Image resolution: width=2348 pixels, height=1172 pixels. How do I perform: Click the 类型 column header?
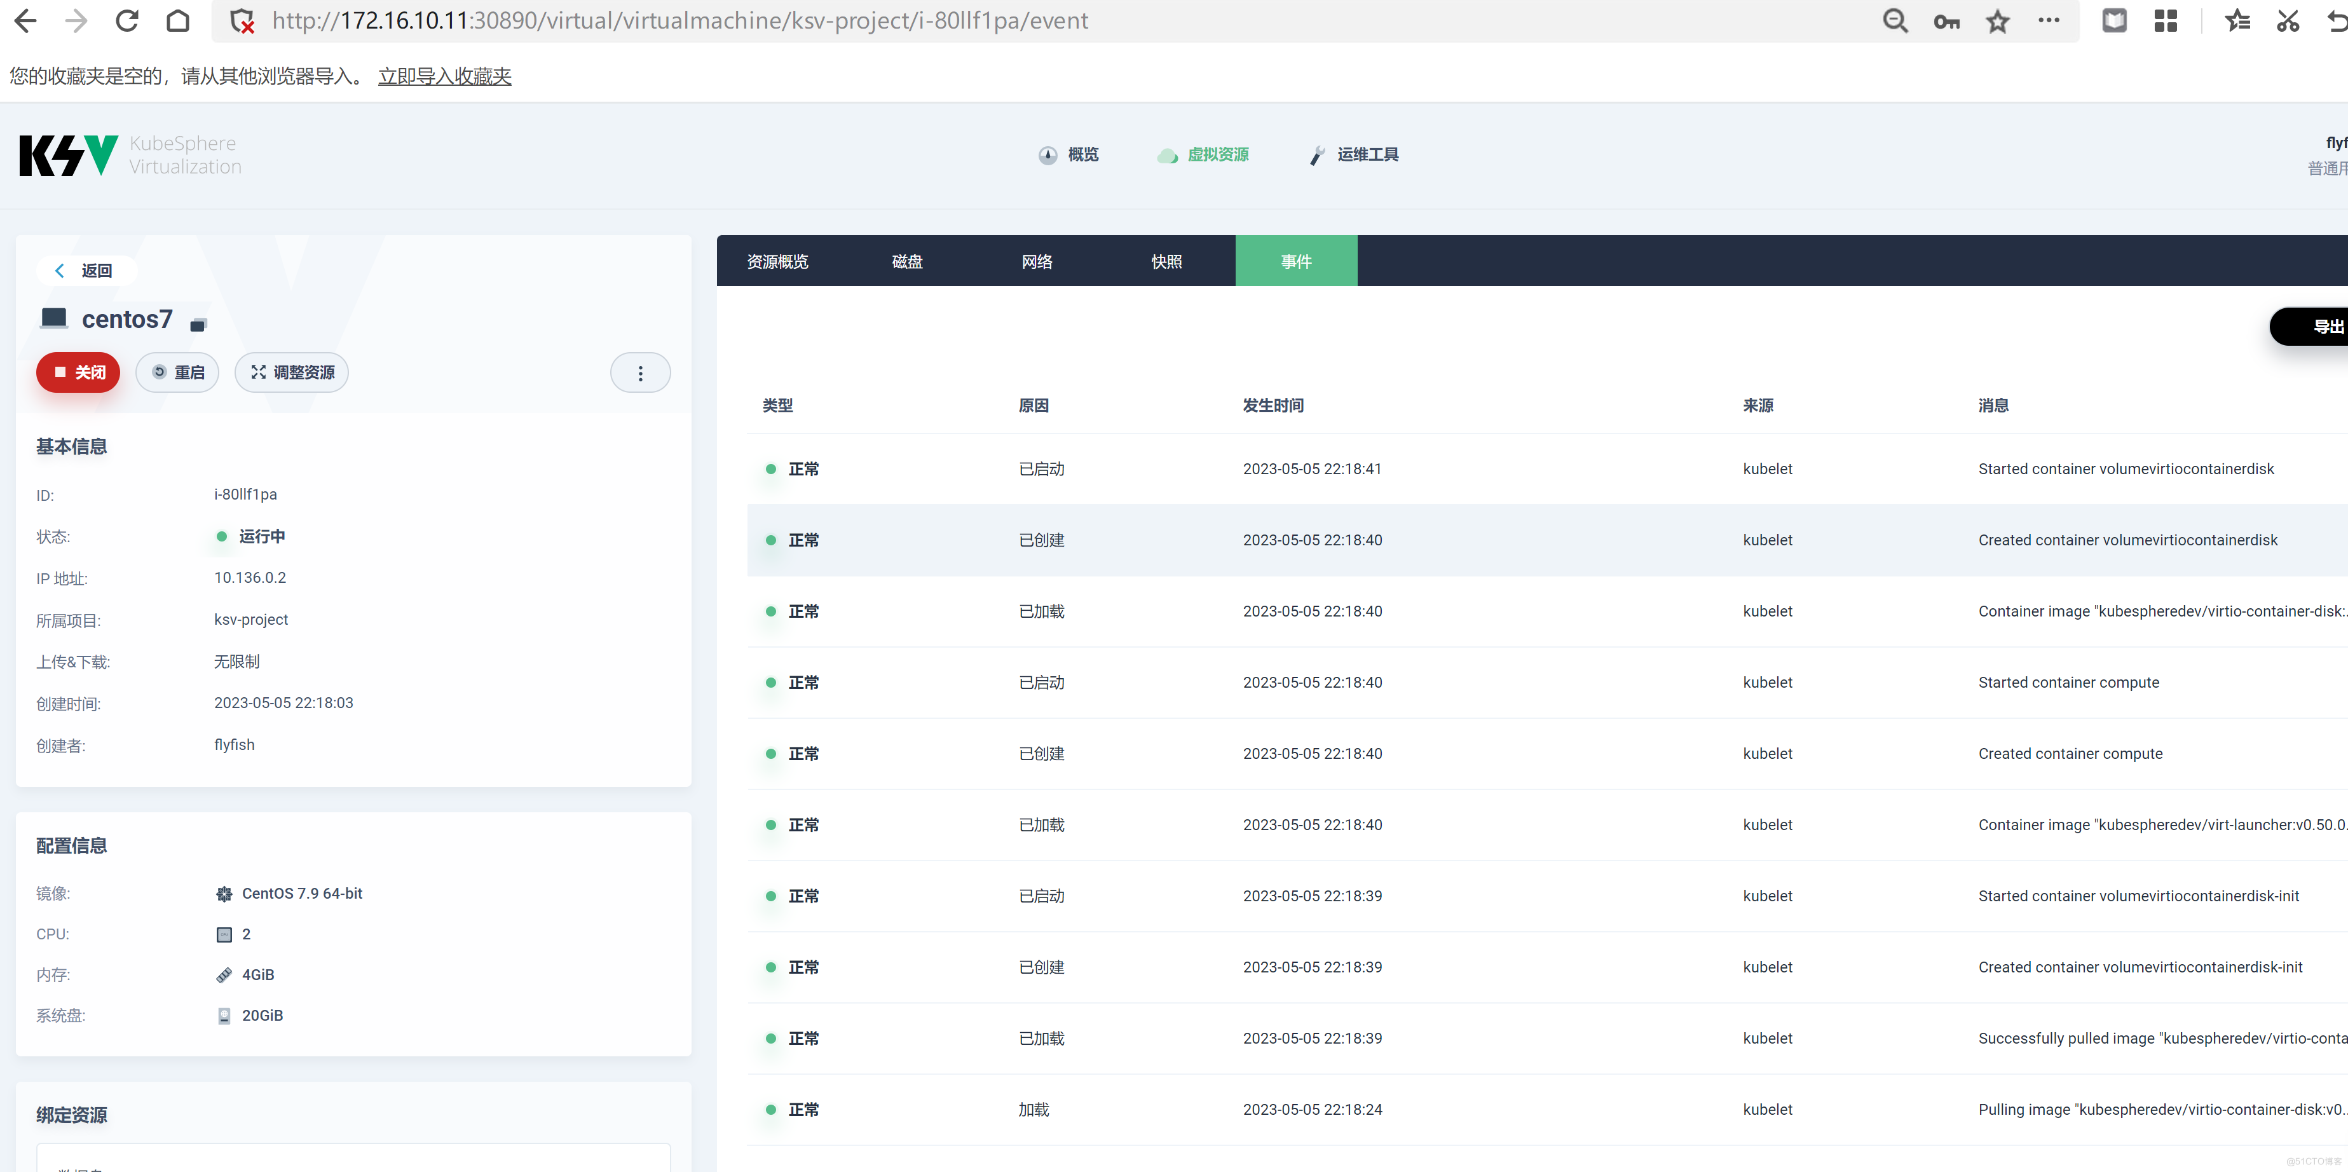pyautogui.click(x=777, y=405)
